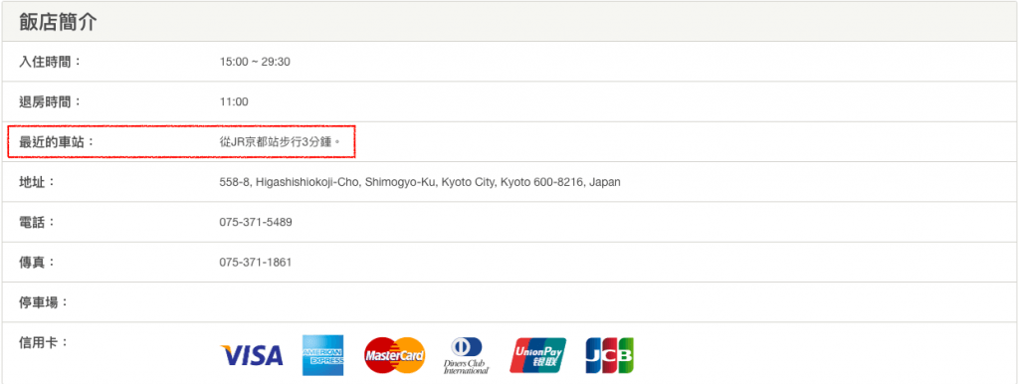Click the Diners Club International logo
Image resolution: width=1019 pixels, height=384 pixels.
tap(467, 355)
